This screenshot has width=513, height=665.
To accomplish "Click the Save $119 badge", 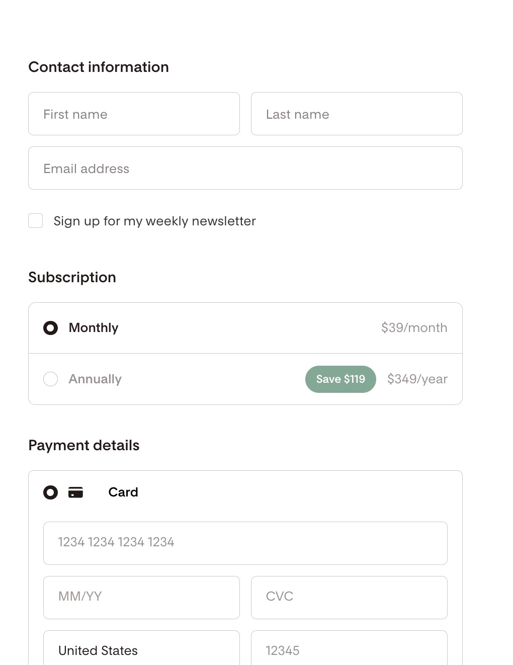I will [x=340, y=379].
